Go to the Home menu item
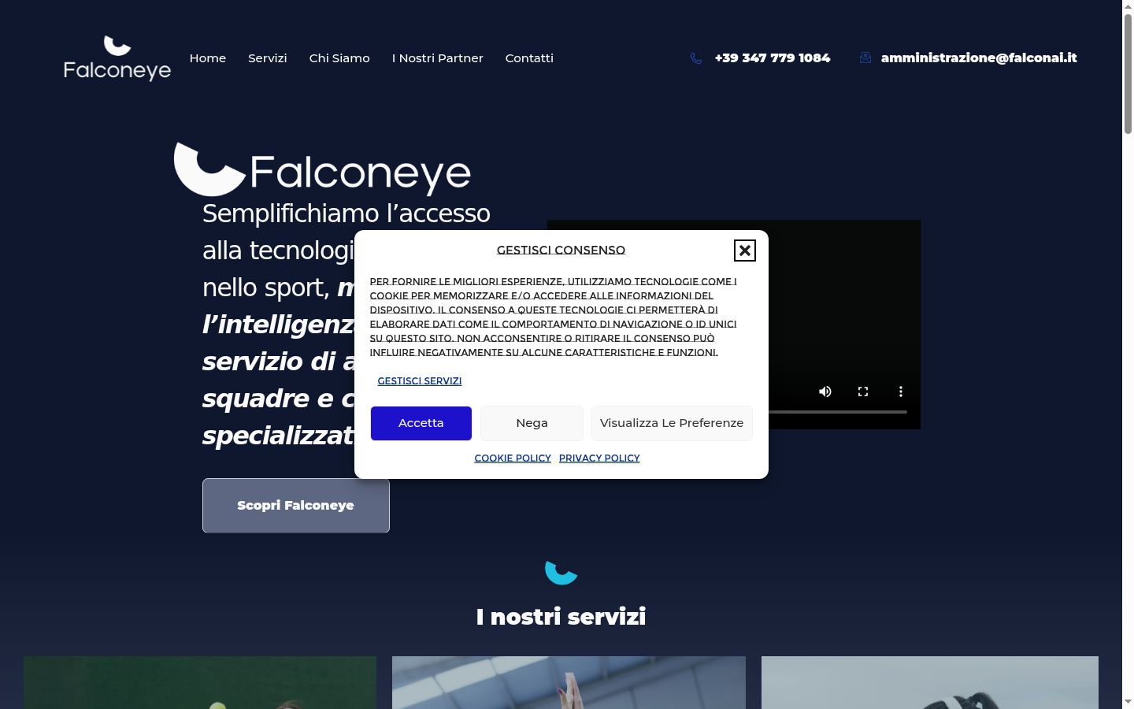Screen dimensions: 1134x709 208,58
